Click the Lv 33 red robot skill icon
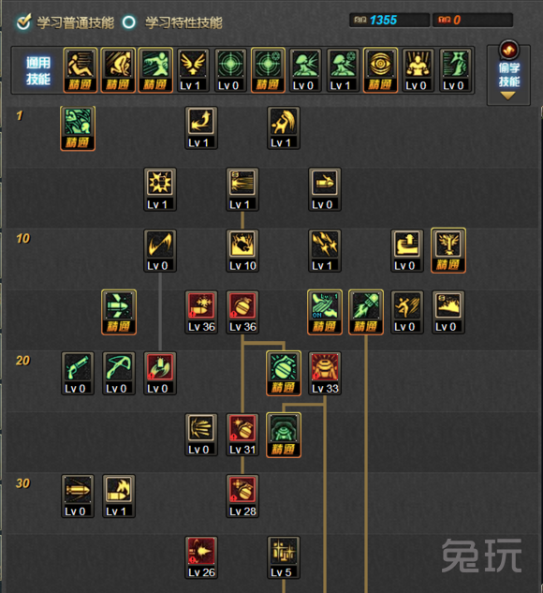 coord(325,373)
